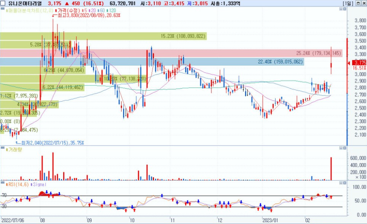Click the Signal legend label
The image size is (367, 224).
(39, 185)
